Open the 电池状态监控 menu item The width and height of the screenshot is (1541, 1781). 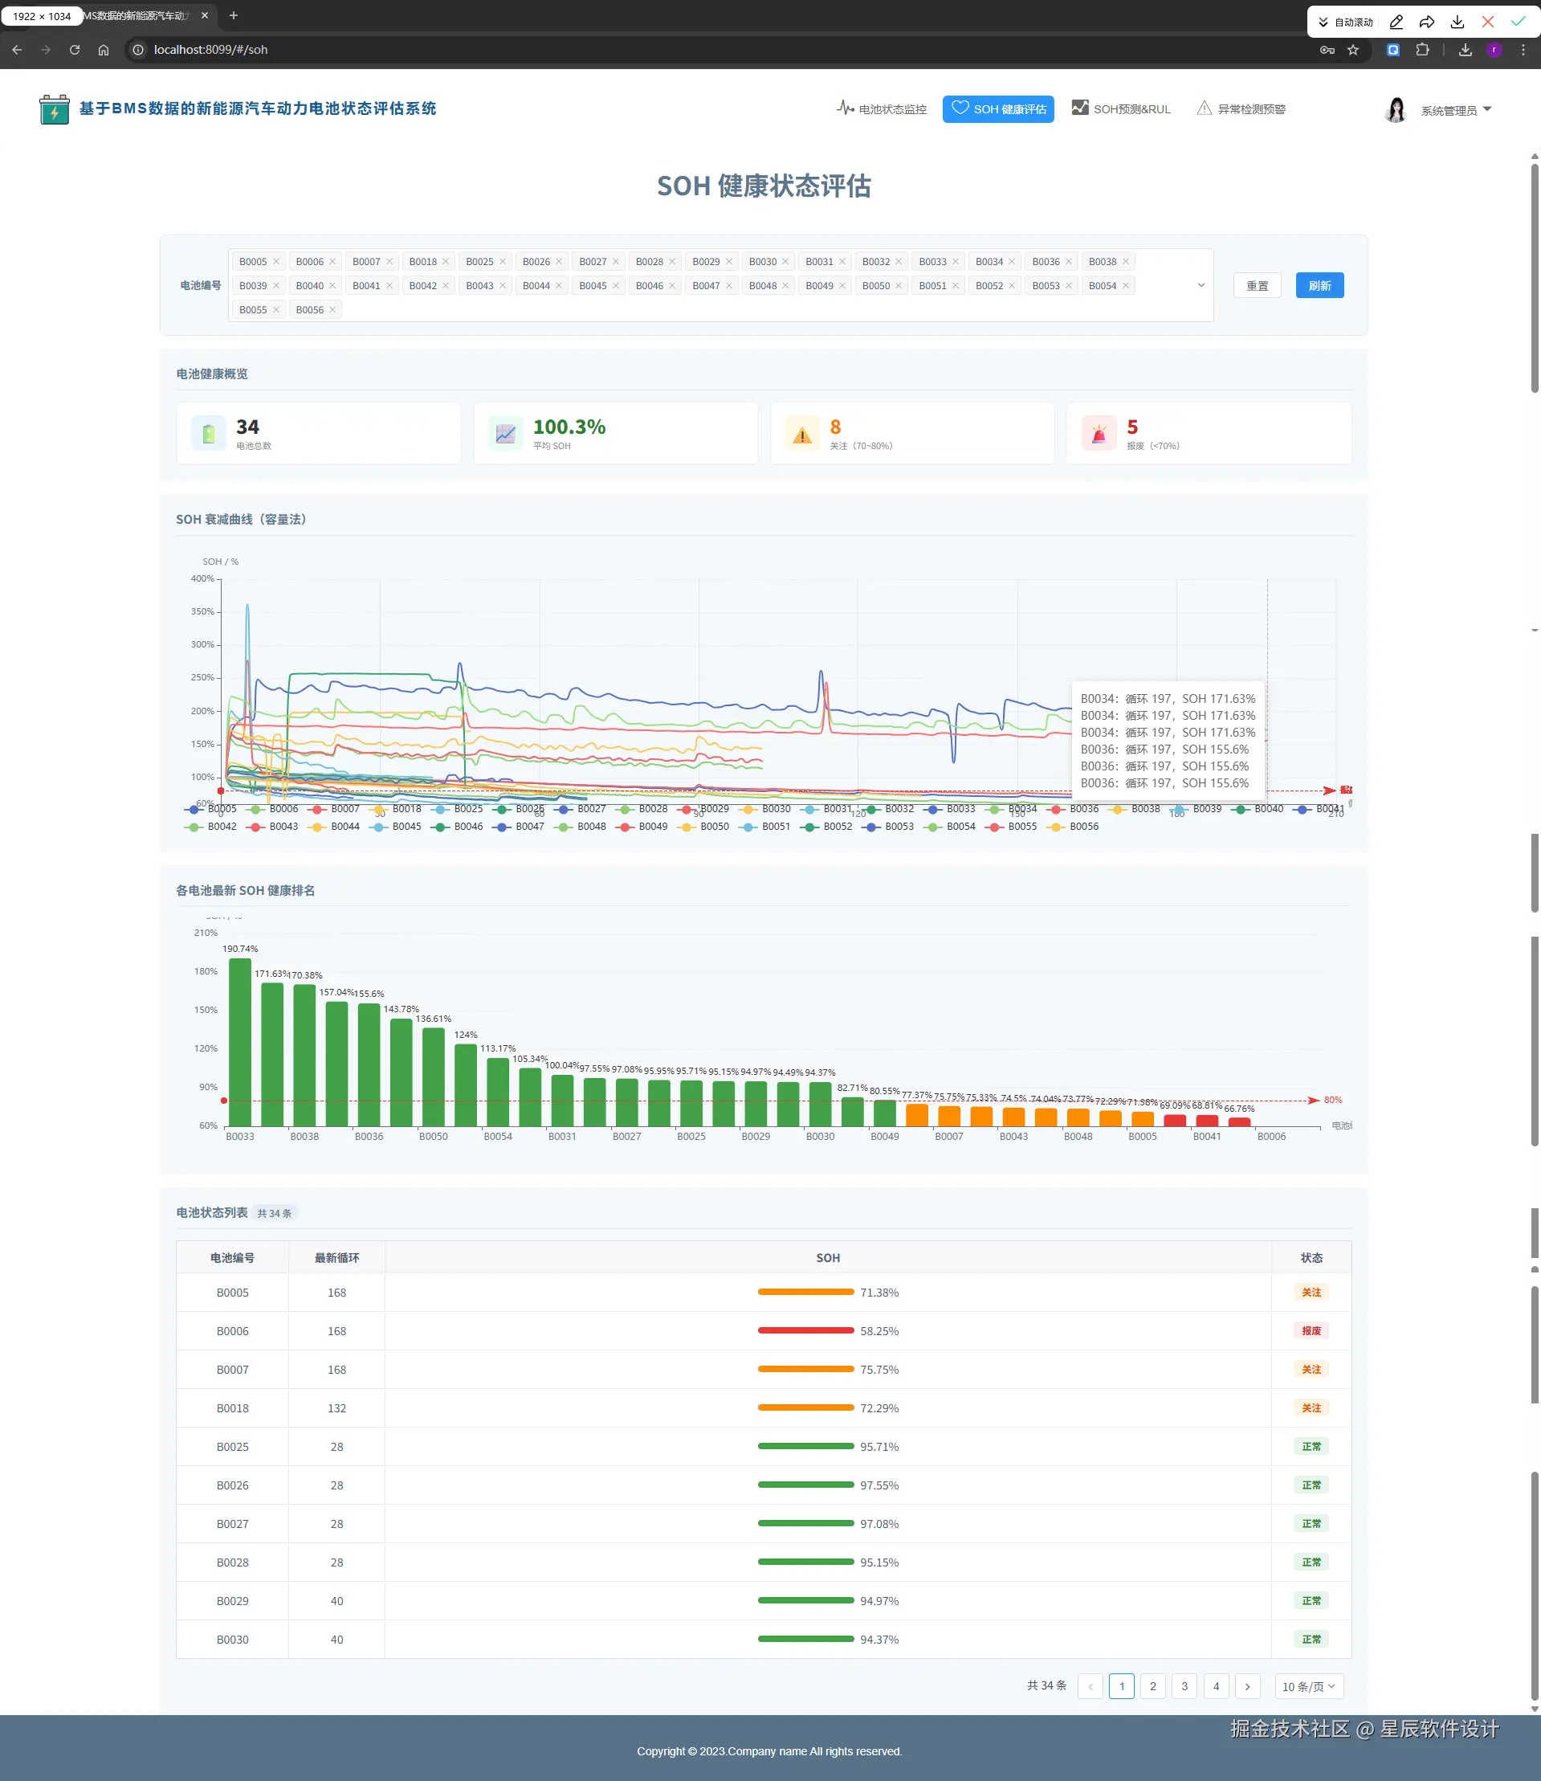882,109
